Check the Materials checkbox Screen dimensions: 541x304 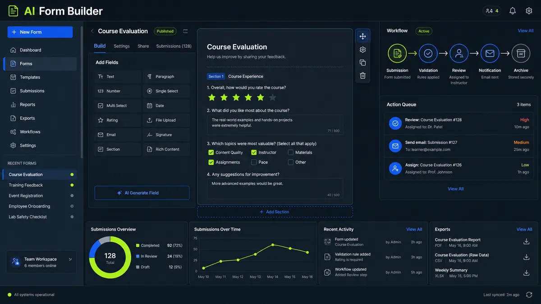pos(291,152)
